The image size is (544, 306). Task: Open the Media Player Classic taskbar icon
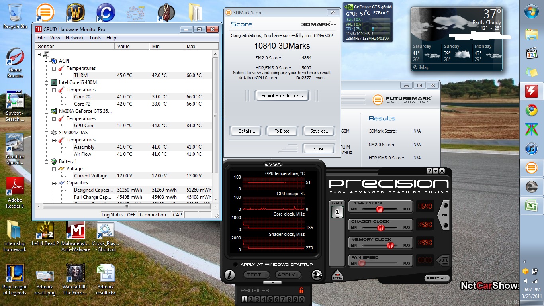click(532, 53)
